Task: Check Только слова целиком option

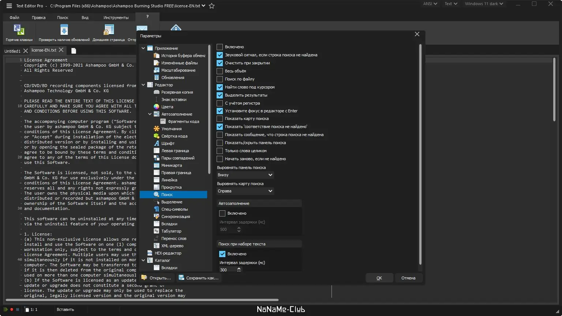Action: tap(220, 151)
